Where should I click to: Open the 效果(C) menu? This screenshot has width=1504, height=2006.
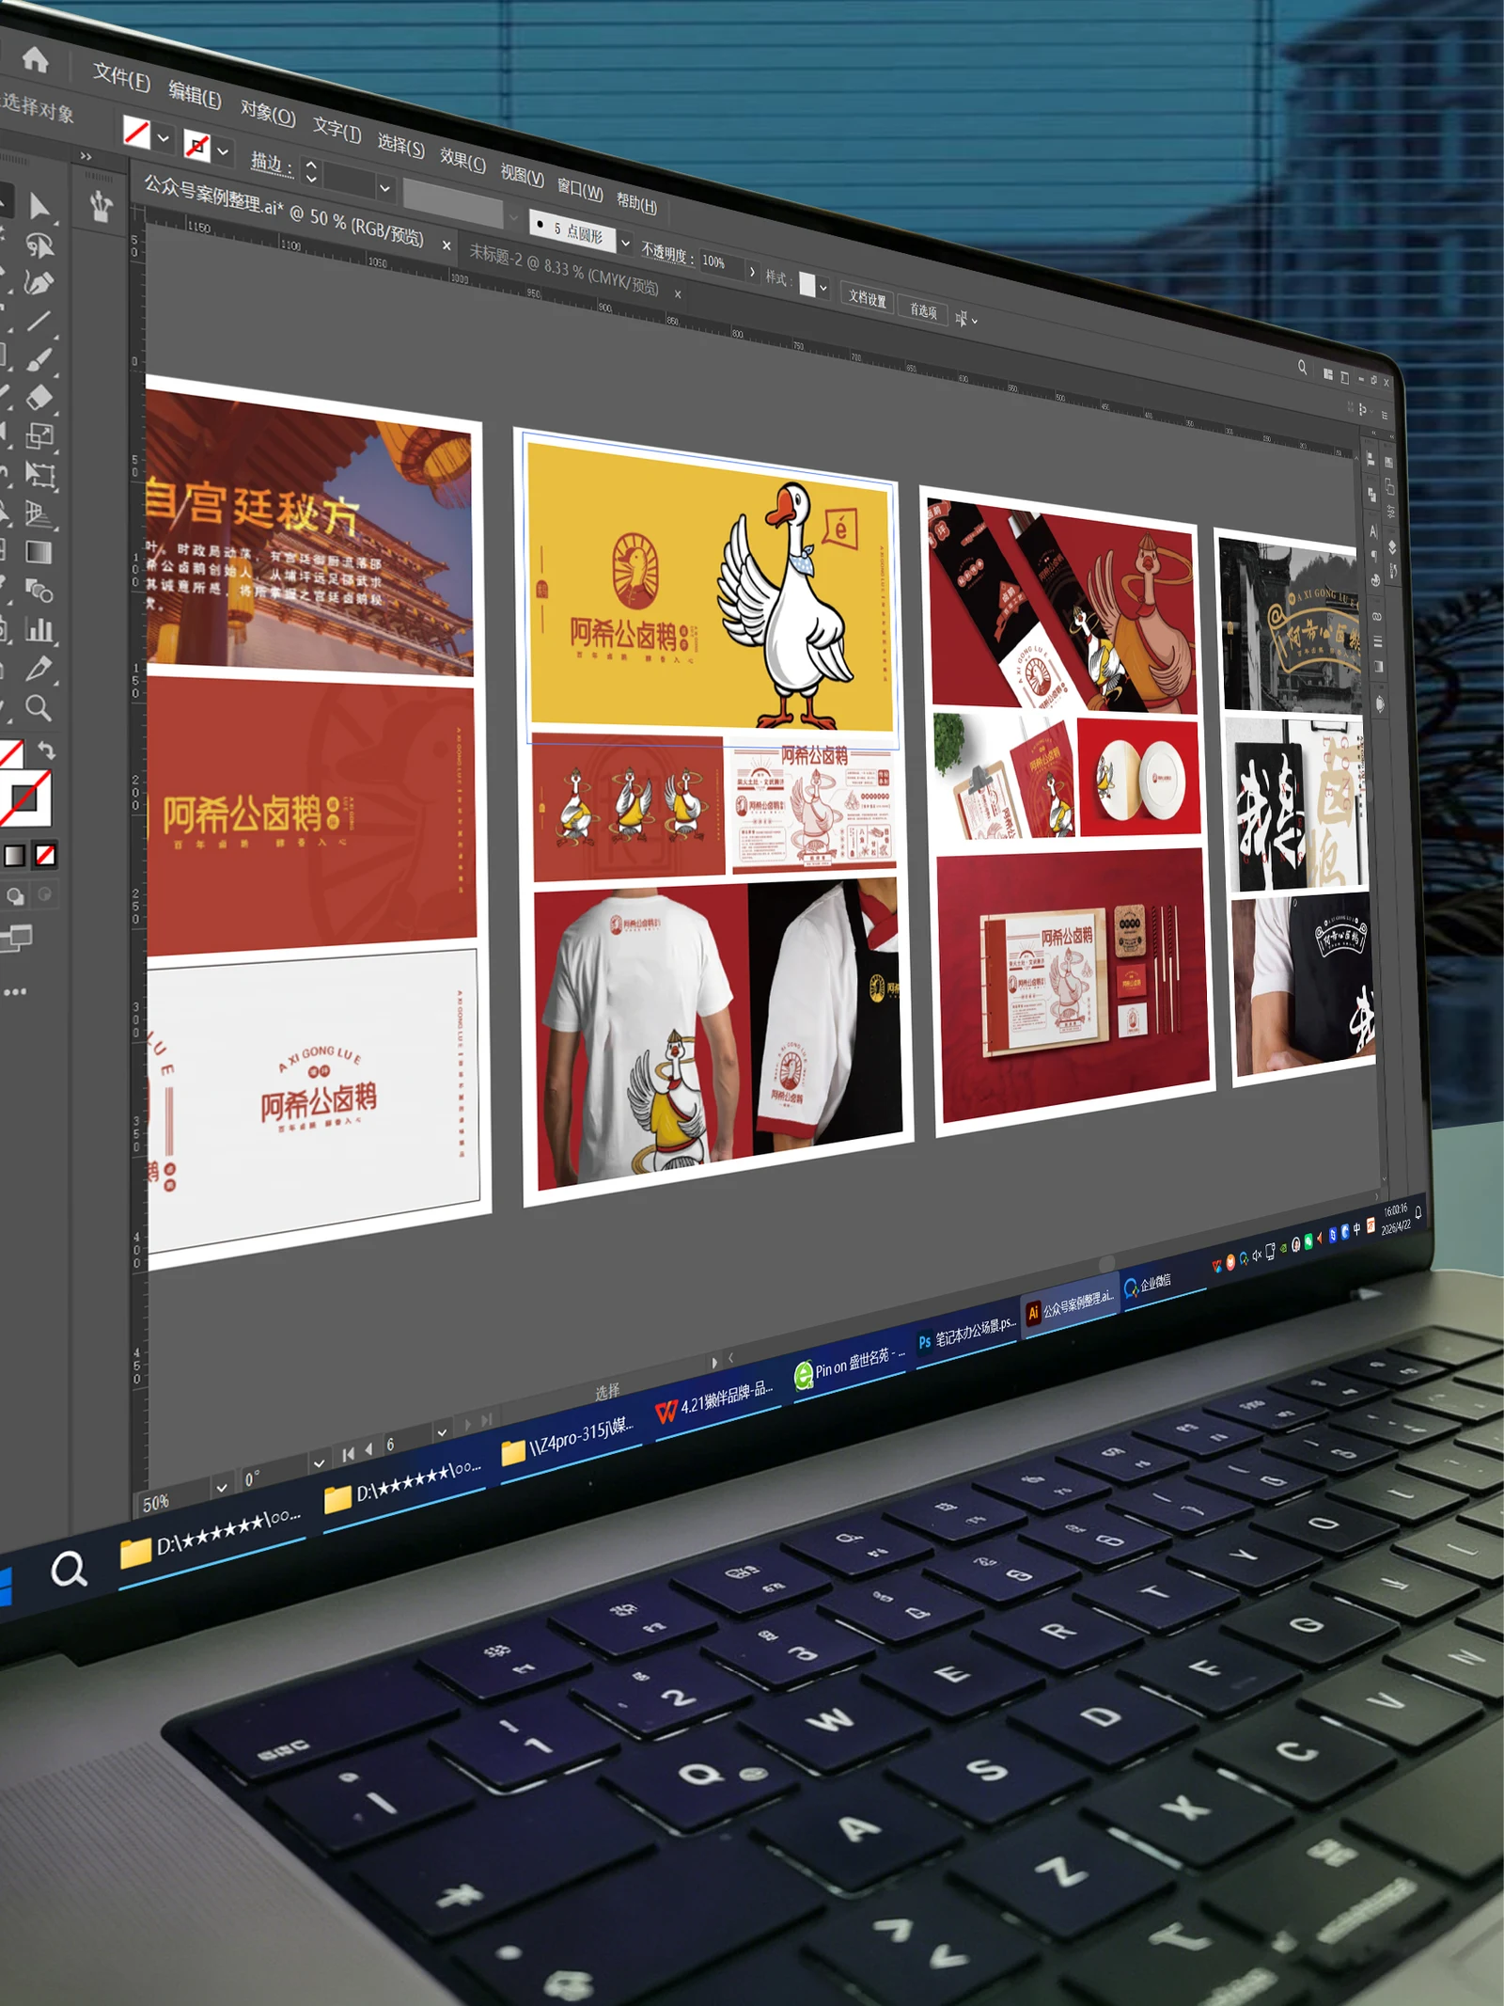462,159
